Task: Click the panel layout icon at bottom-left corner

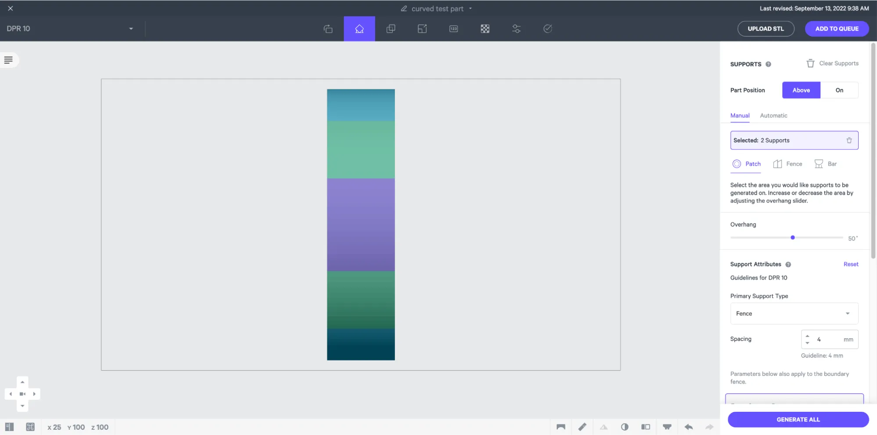Action: pos(9,427)
